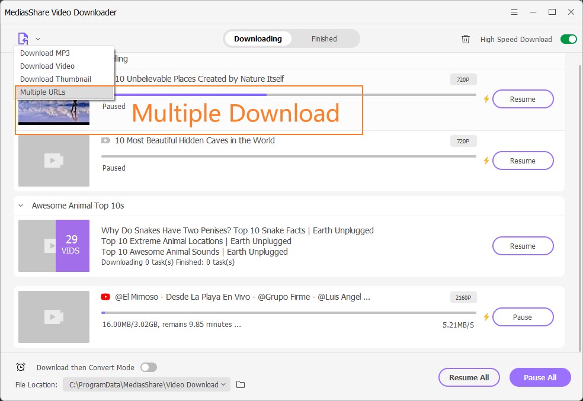
Task: Pause the @El Mimoso download
Action: (x=522, y=317)
